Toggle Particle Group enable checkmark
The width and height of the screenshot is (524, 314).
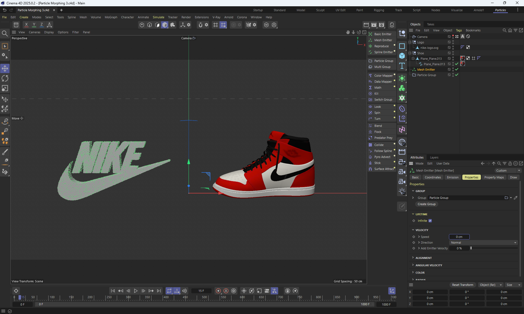pos(457,75)
